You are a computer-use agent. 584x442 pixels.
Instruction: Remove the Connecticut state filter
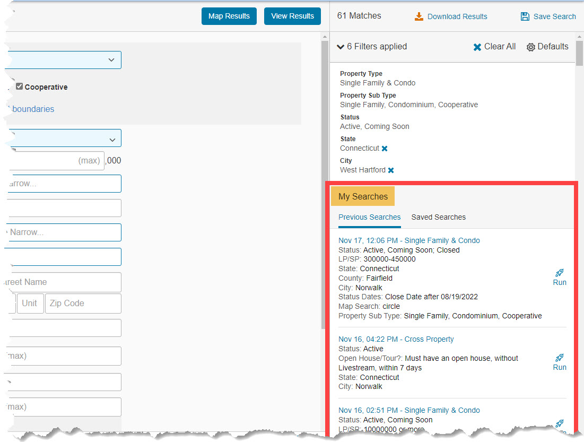pos(385,149)
